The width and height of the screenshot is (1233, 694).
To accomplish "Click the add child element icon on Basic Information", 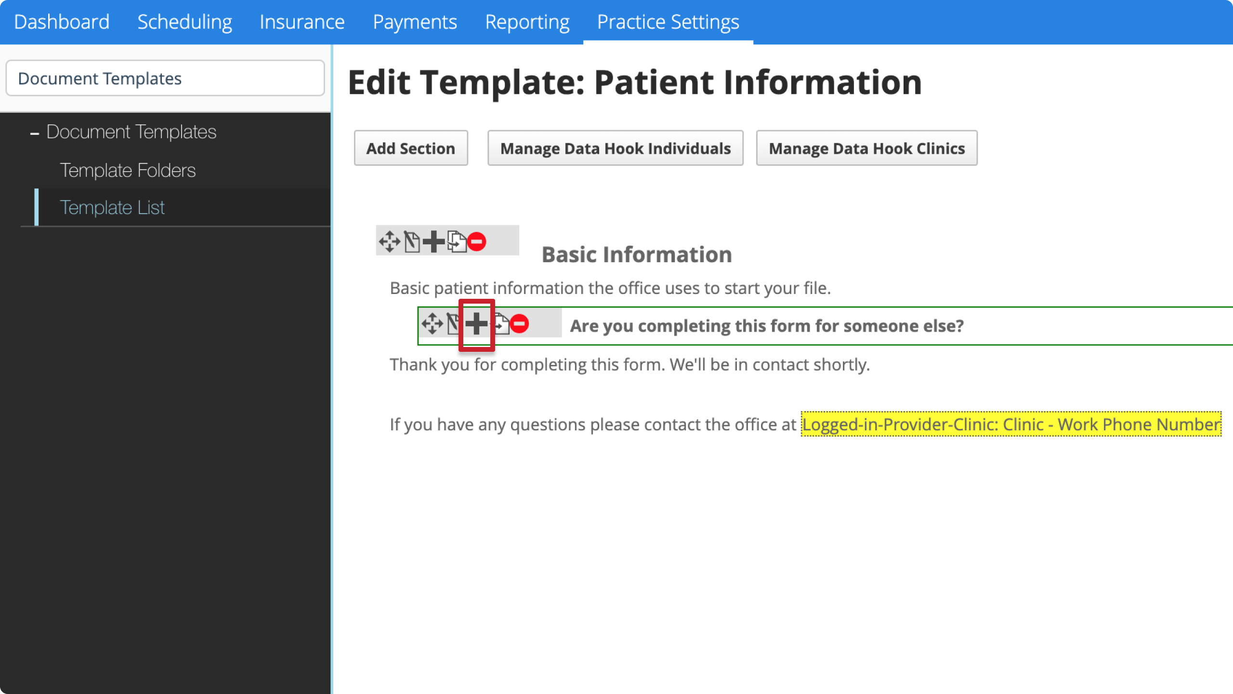I will pos(433,241).
